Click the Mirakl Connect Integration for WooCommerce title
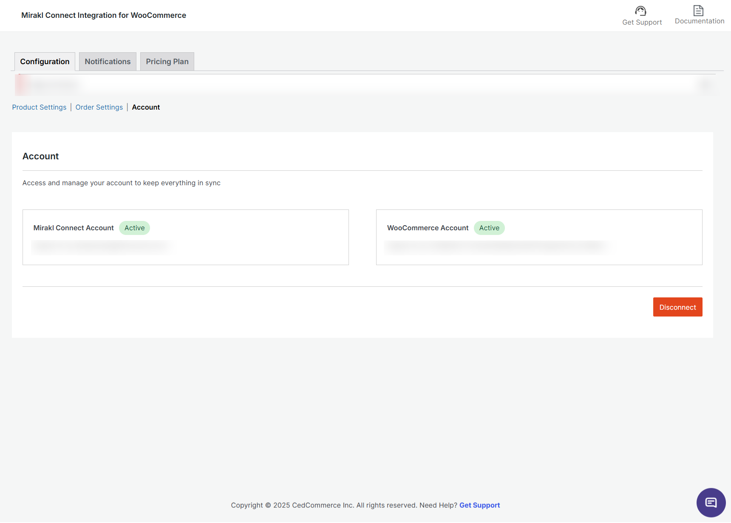 (x=104, y=15)
